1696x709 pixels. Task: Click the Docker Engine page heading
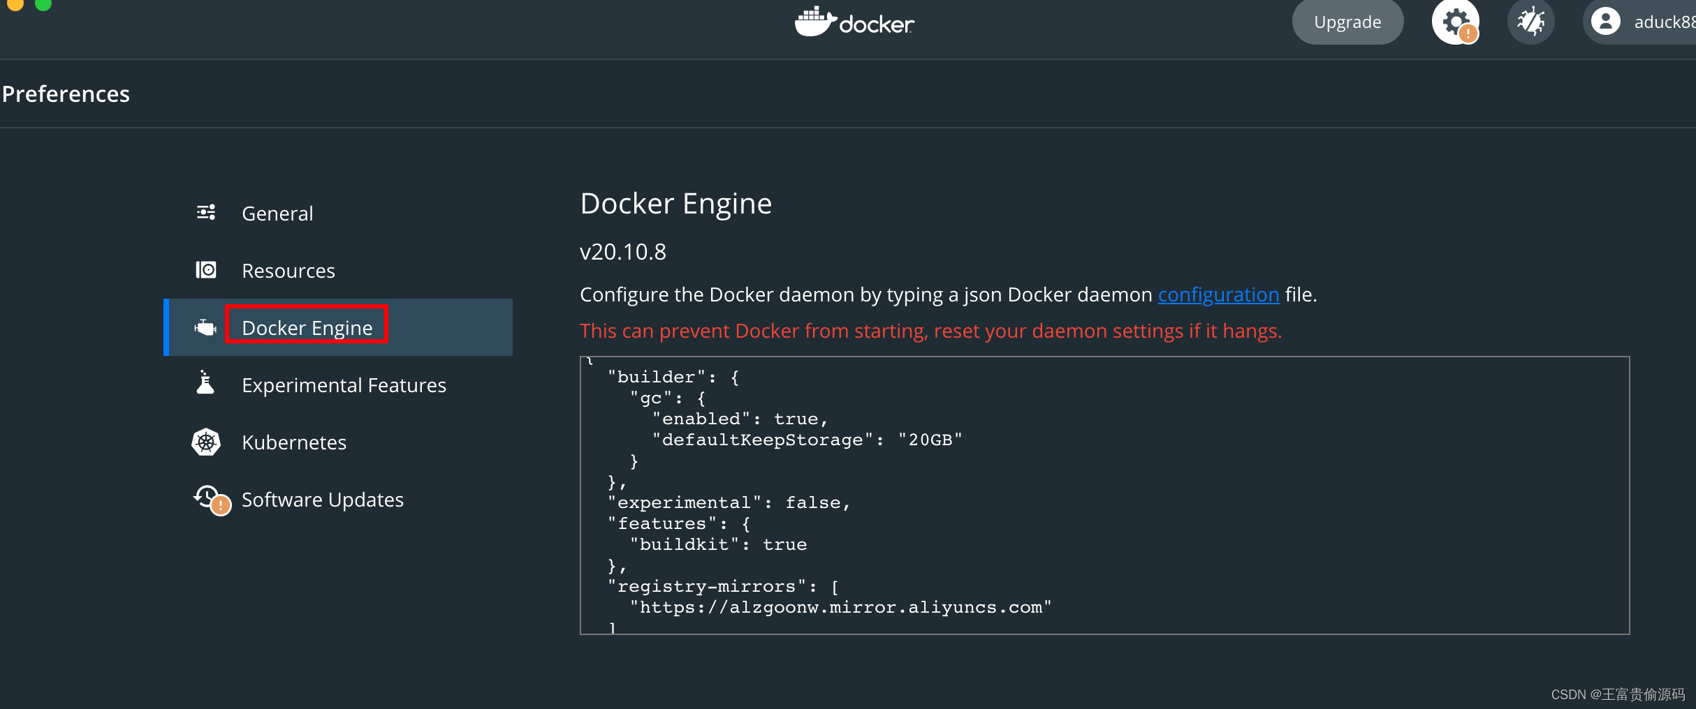(675, 204)
